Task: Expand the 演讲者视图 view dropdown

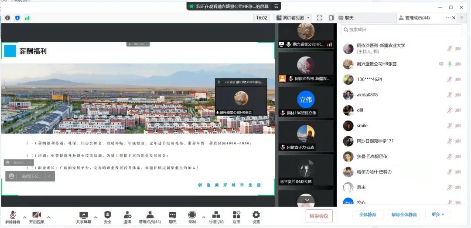Action: (x=293, y=18)
